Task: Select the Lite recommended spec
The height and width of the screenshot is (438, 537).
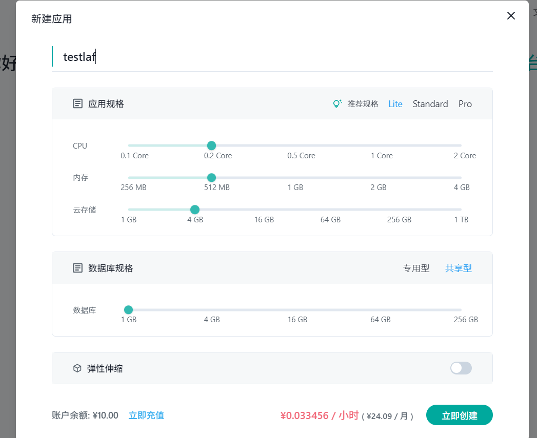Action: [395, 104]
